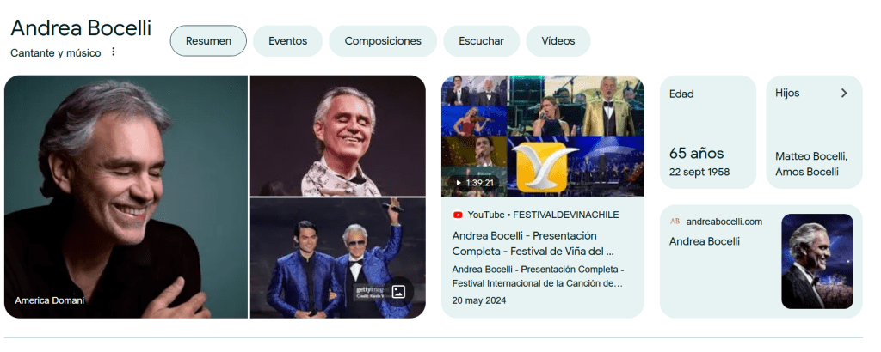Viewport: 881px width, 352px height.
Task: Open the Composiciones tab
Action: (x=383, y=41)
